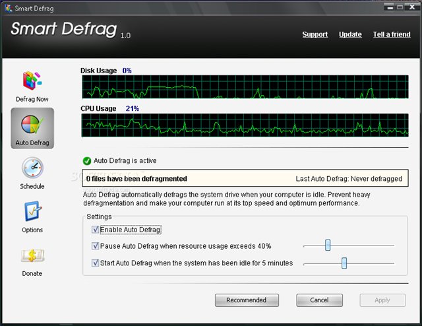The width and height of the screenshot is (422, 326).
Task: Click 'Last Auto Defrag: Never defragged' text
Action: (x=349, y=179)
